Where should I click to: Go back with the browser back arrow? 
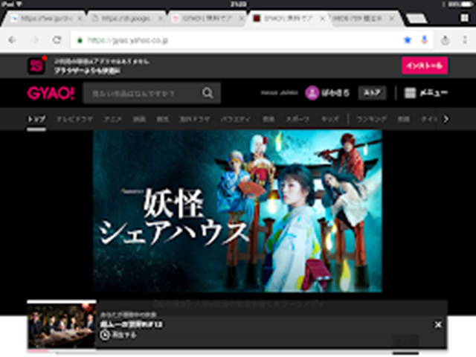(x=12, y=39)
